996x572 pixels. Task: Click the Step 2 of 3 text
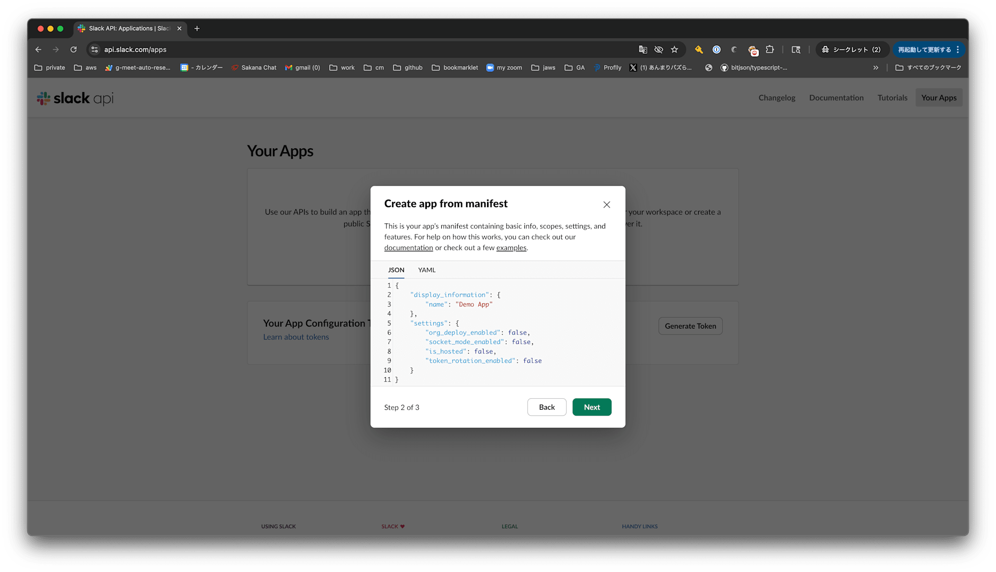click(x=401, y=407)
